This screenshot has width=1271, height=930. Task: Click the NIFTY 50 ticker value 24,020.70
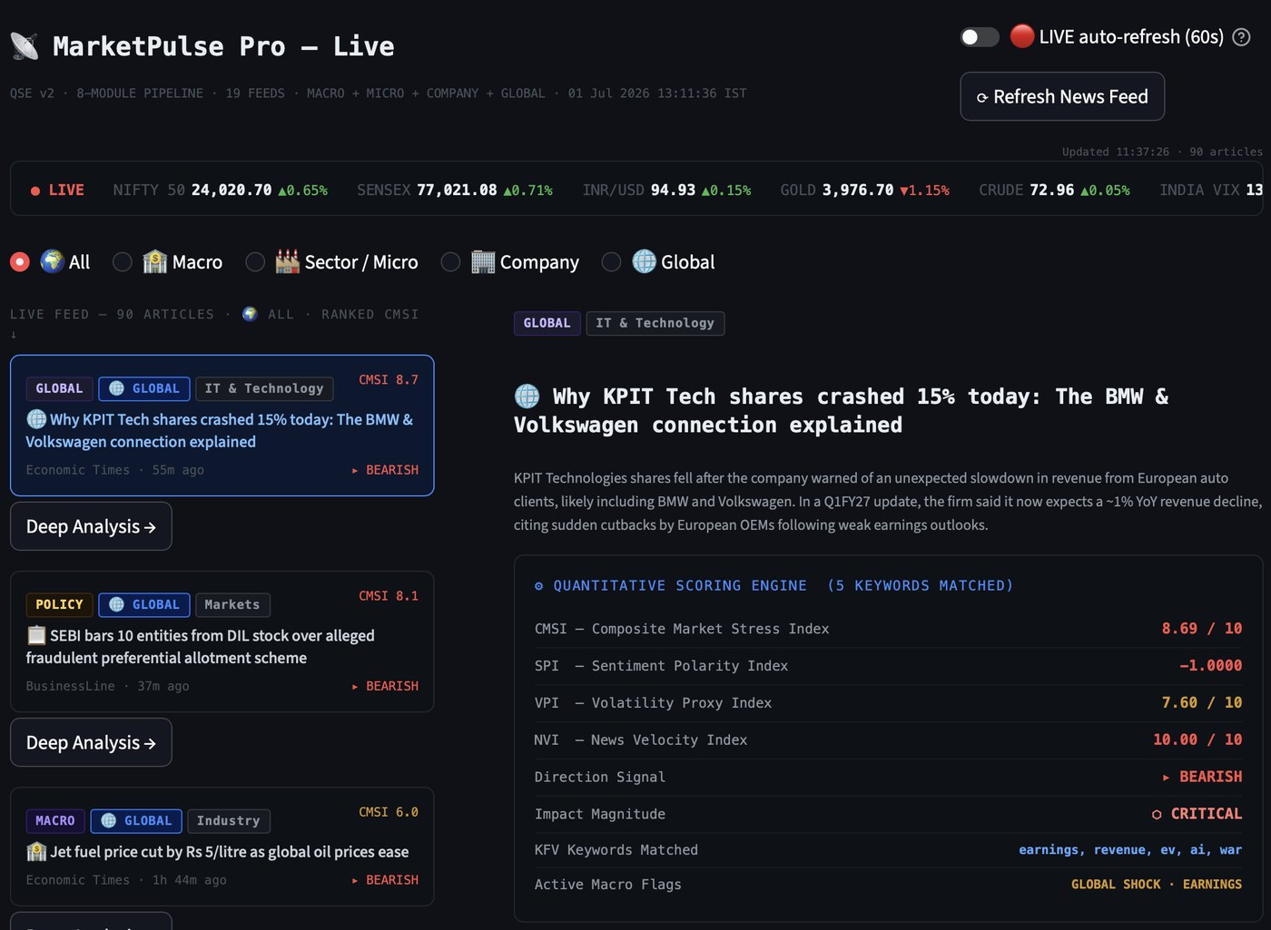click(232, 190)
